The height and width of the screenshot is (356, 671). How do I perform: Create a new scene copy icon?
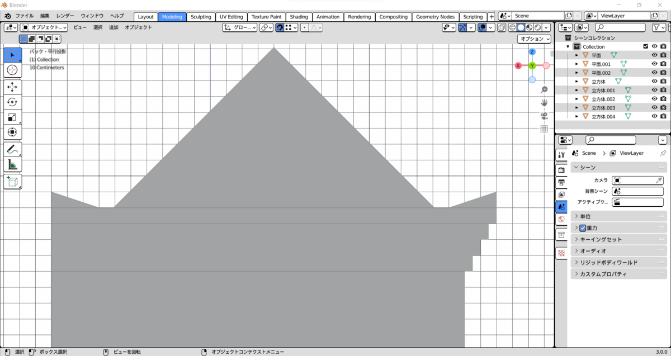tap(569, 16)
